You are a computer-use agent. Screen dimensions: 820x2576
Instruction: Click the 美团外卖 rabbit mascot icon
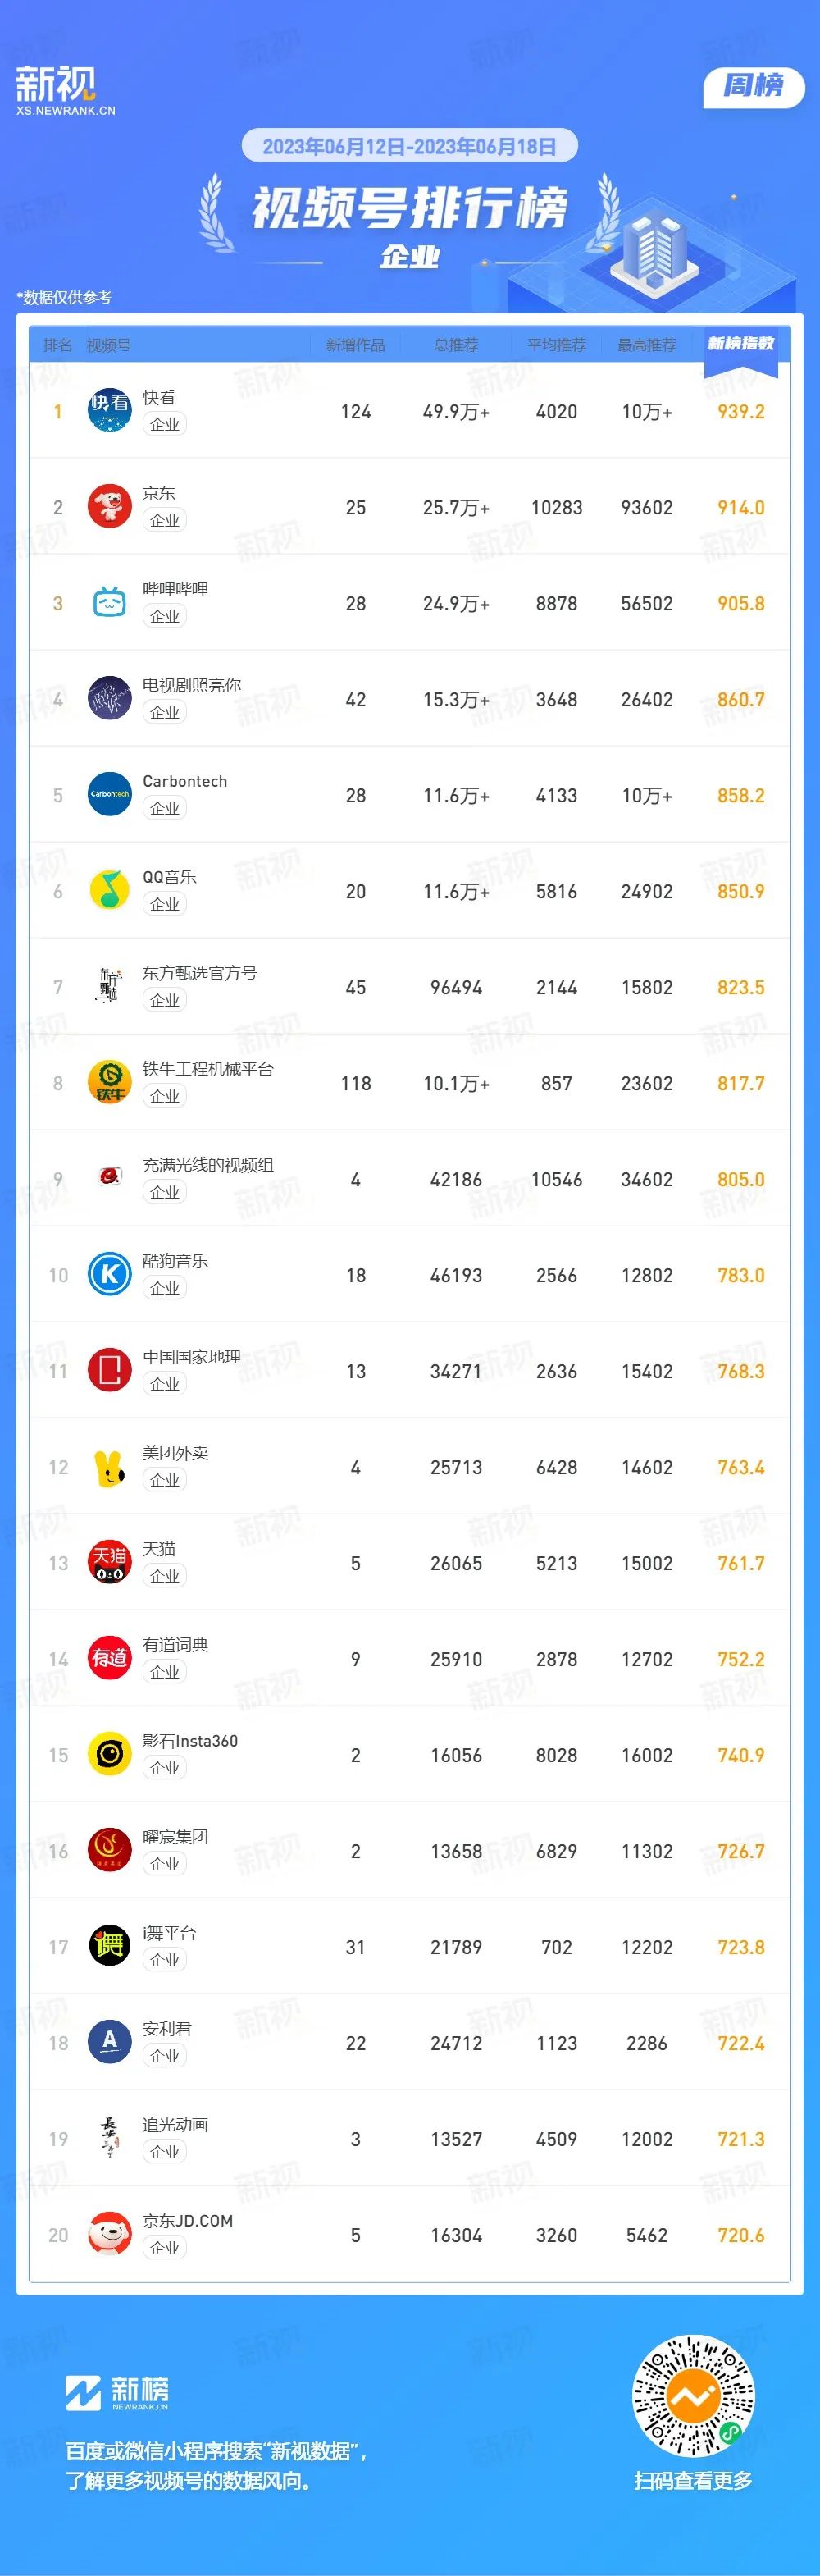(110, 1467)
